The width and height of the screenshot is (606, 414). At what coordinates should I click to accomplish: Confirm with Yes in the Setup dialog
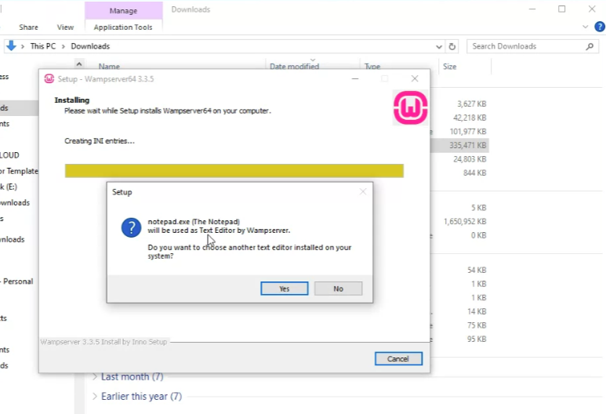pos(285,289)
